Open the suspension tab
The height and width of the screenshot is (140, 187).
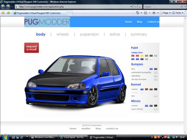[x=89, y=34]
